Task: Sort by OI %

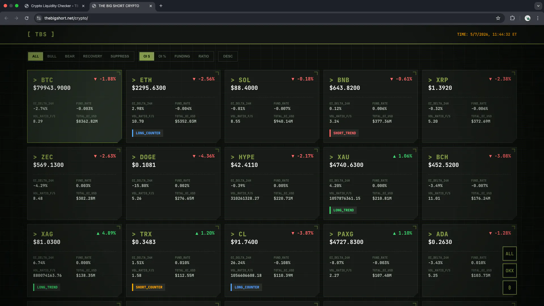Action: click(x=162, y=56)
